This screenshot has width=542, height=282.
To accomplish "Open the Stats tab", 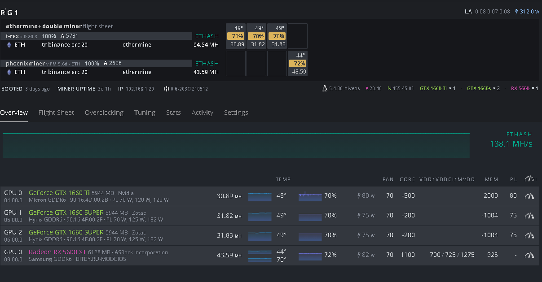I will click(x=173, y=113).
